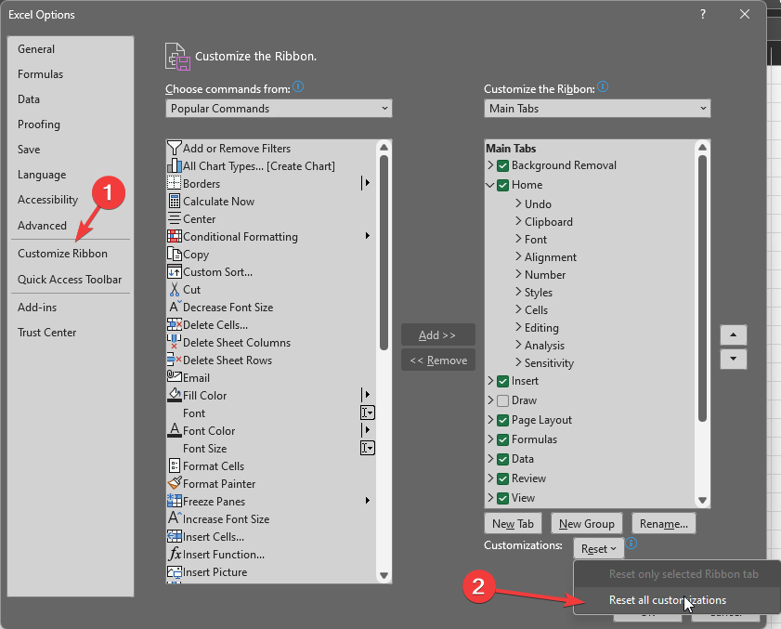This screenshot has width=781, height=629.
Task: Click the New Group button
Action: click(x=586, y=524)
